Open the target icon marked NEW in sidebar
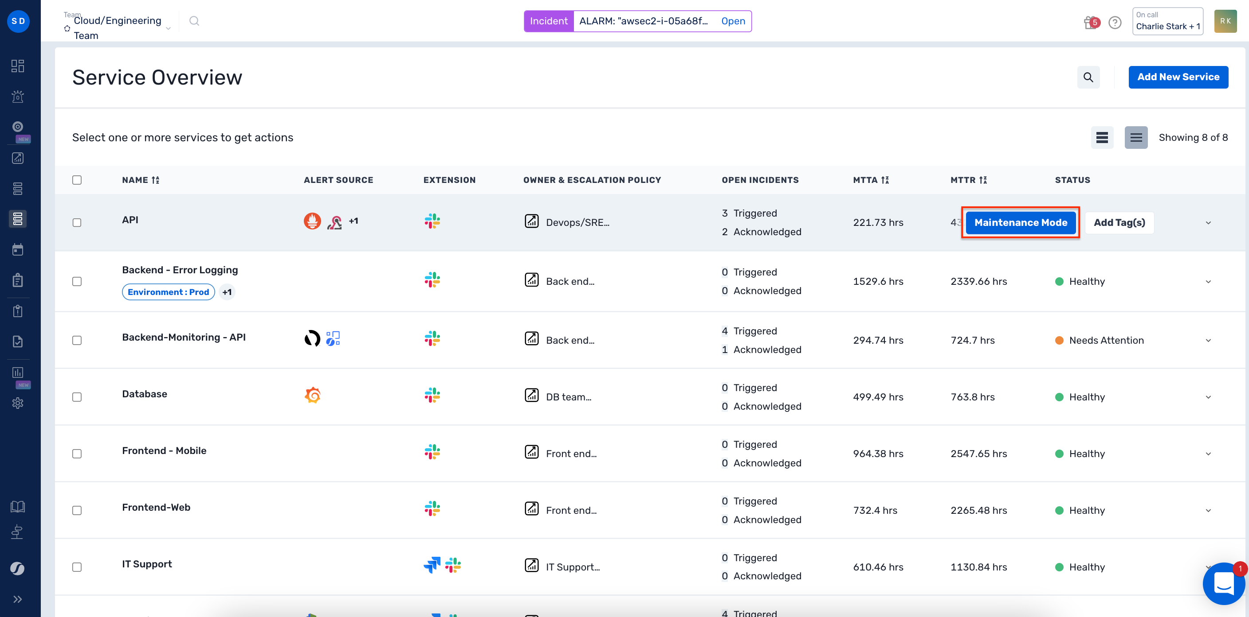Image resolution: width=1249 pixels, height=617 pixels. click(18, 127)
